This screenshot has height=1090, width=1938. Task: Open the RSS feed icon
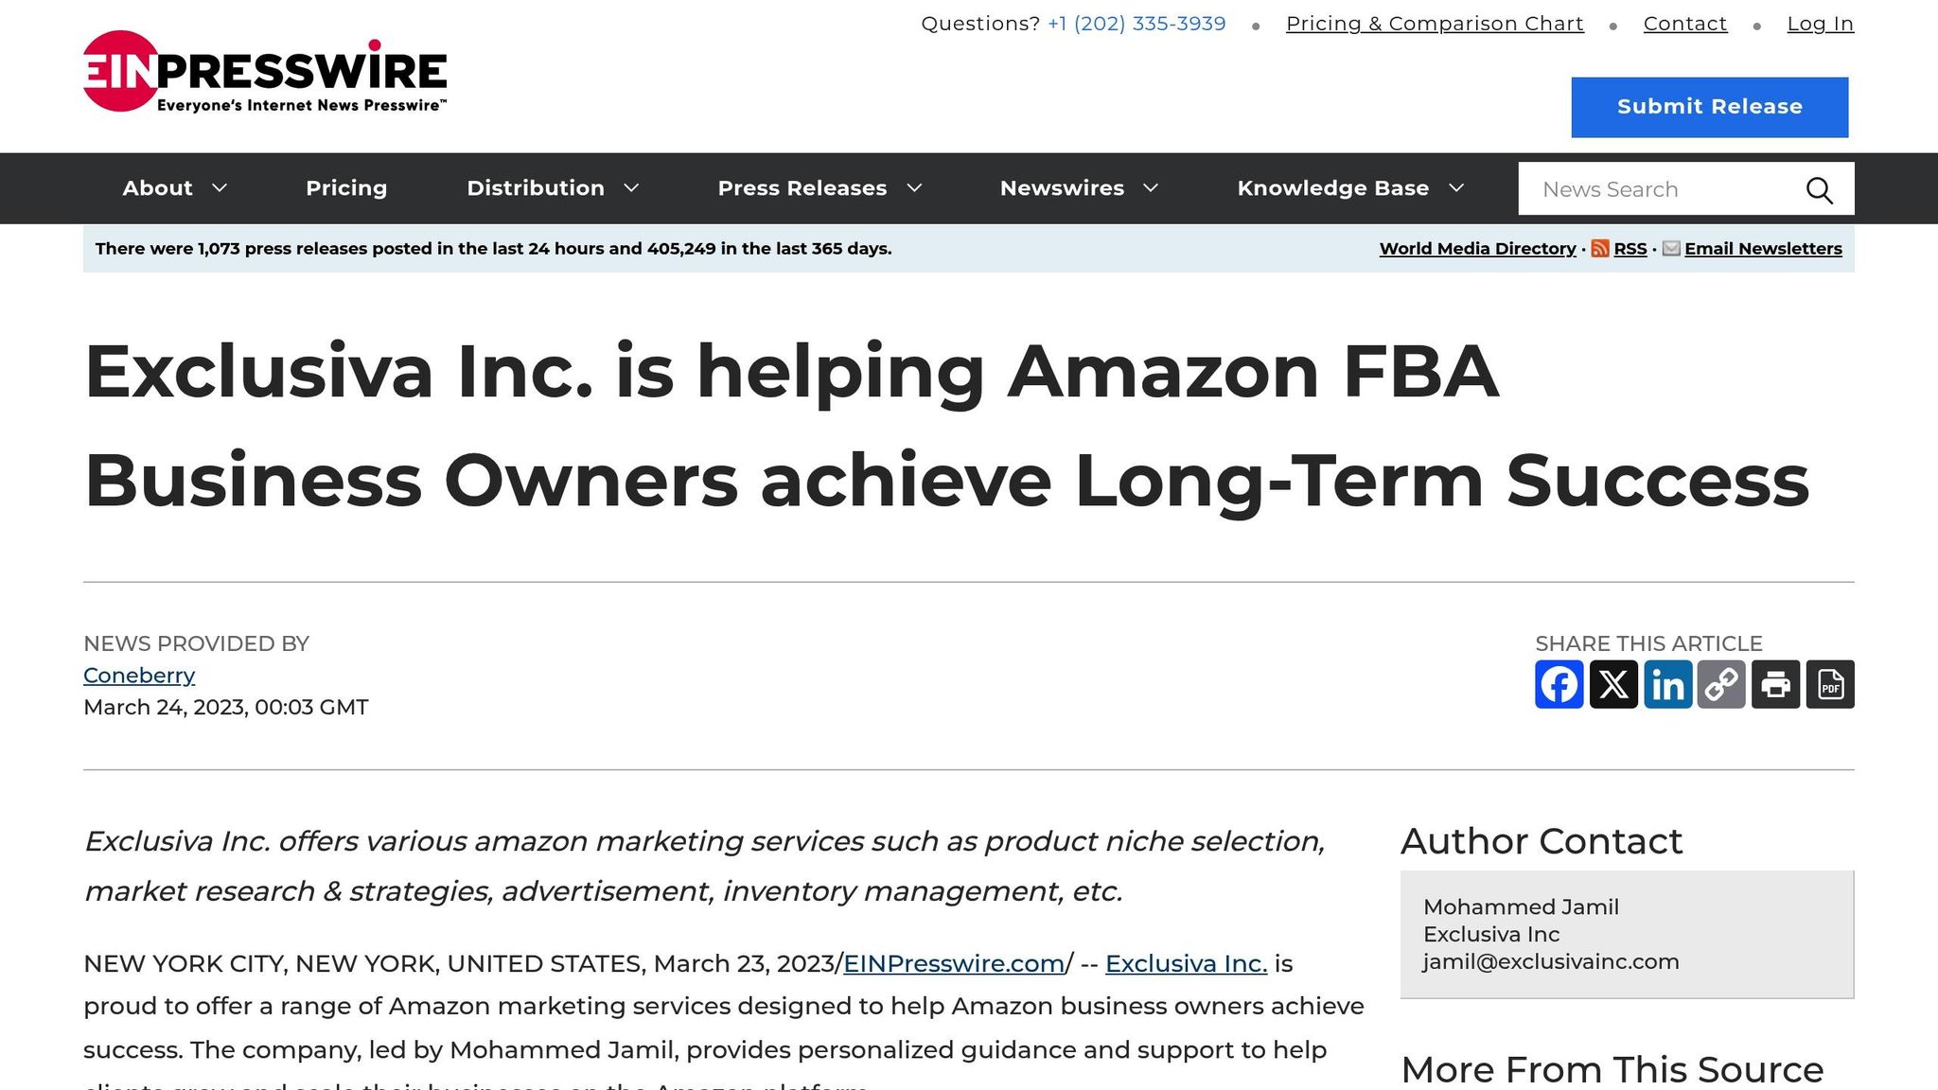tap(1600, 249)
